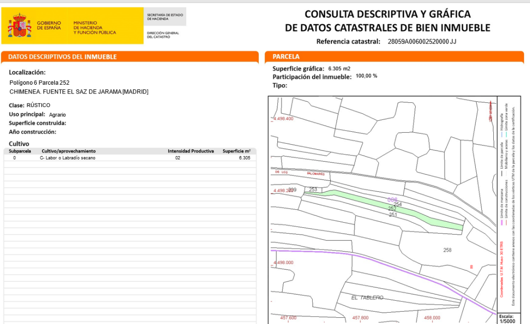Click the EL TABLERO place name on map

pos(367,298)
